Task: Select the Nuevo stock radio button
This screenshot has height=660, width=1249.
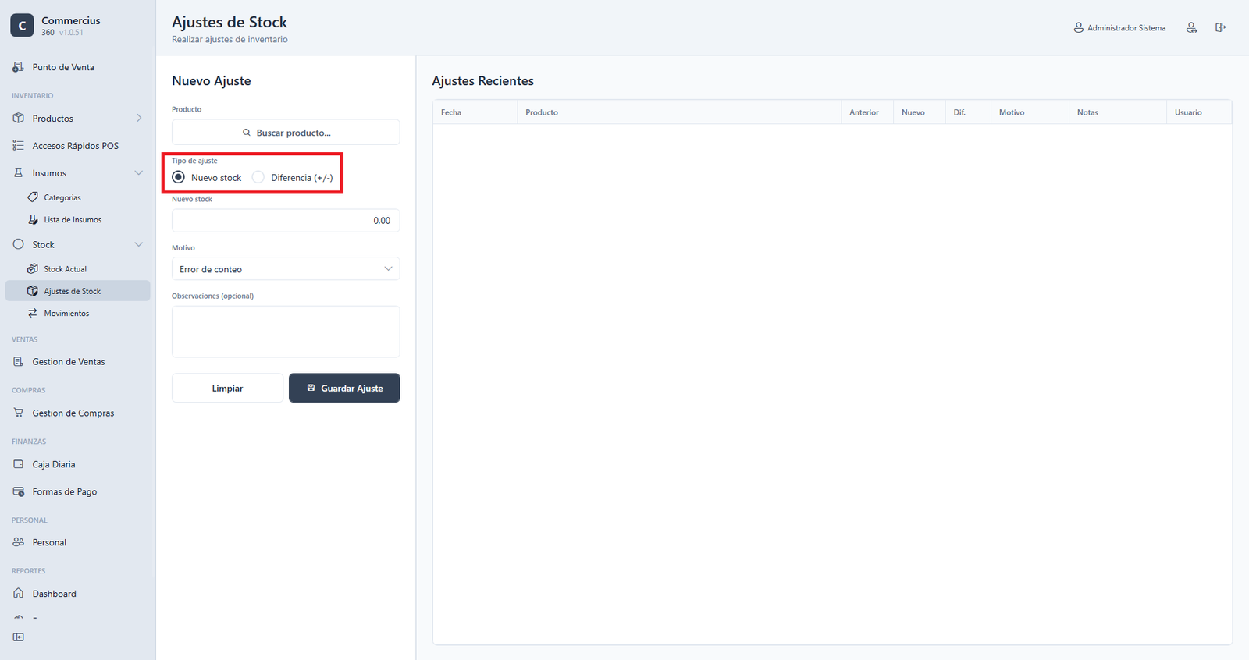Action: tap(179, 177)
